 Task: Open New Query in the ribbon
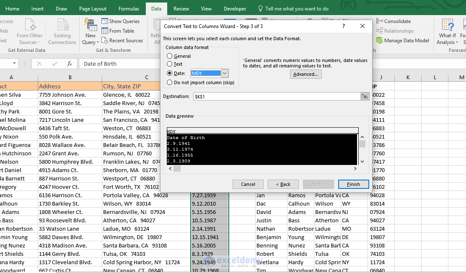(90, 31)
